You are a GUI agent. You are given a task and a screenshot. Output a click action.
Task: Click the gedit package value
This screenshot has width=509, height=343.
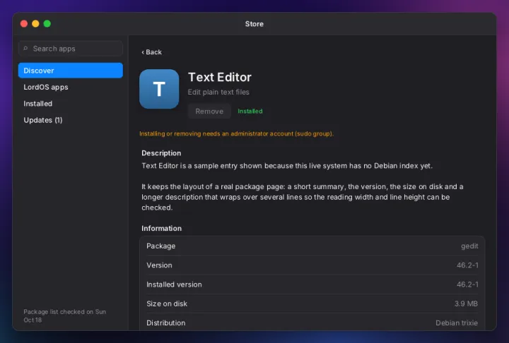coord(469,246)
